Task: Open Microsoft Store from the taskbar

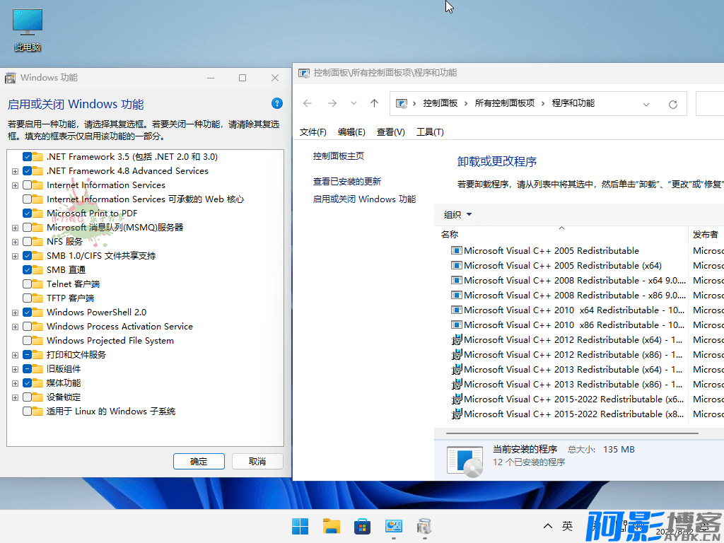Action: tap(363, 526)
